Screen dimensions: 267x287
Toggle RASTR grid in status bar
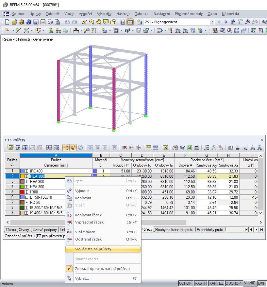[x=201, y=283]
